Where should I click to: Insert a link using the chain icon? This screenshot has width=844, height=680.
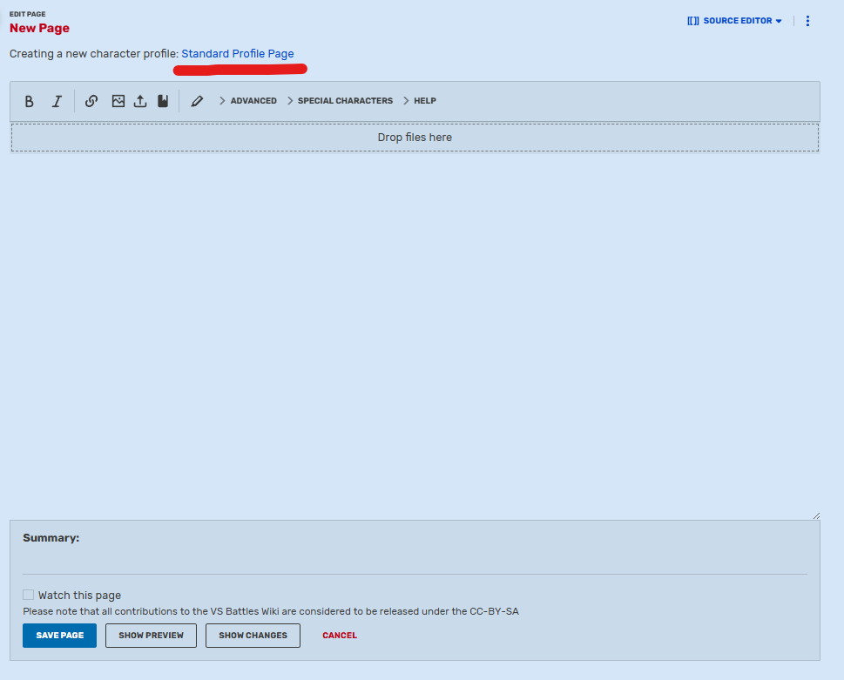[x=91, y=101]
